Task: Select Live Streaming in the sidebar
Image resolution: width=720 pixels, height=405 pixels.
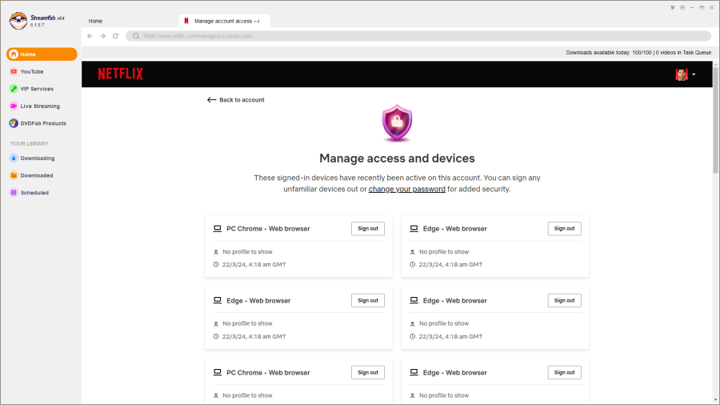Action: [40, 106]
